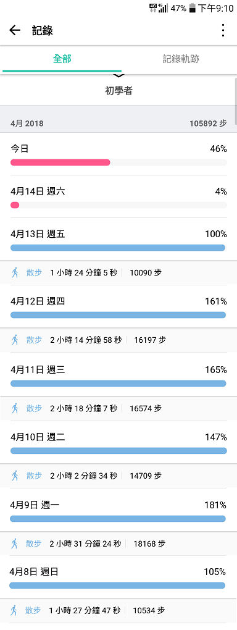Switch to the 全部 tab
The width and height of the screenshot is (237, 630).
tap(62, 59)
